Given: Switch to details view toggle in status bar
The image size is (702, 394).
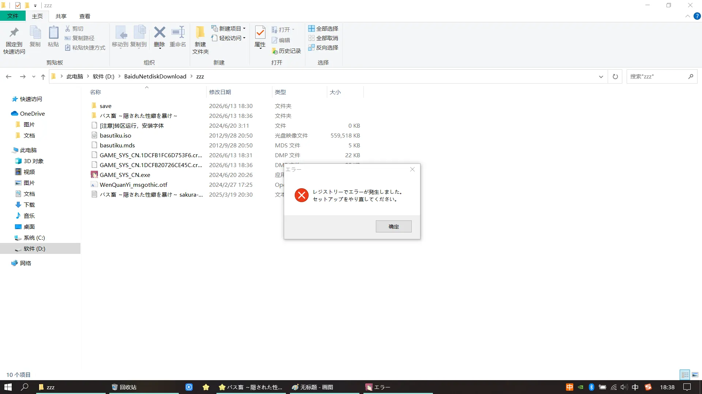Looking at the screenshot, I should tap(685, 375).
